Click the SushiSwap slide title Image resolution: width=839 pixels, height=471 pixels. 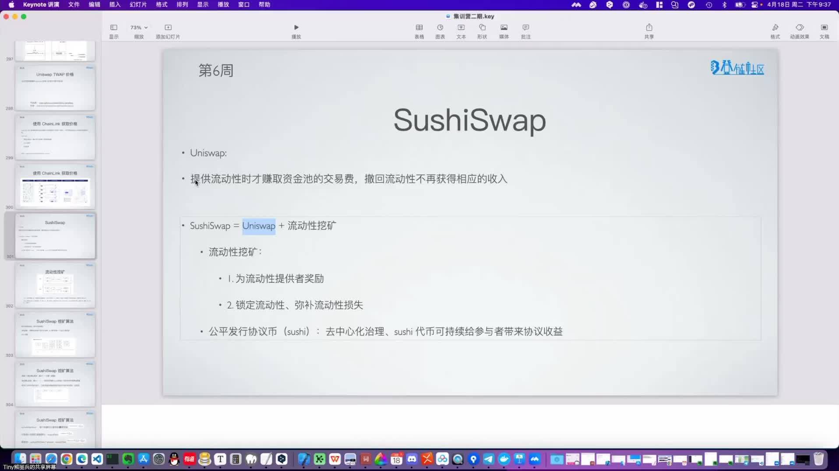click(x=470, y=120)
